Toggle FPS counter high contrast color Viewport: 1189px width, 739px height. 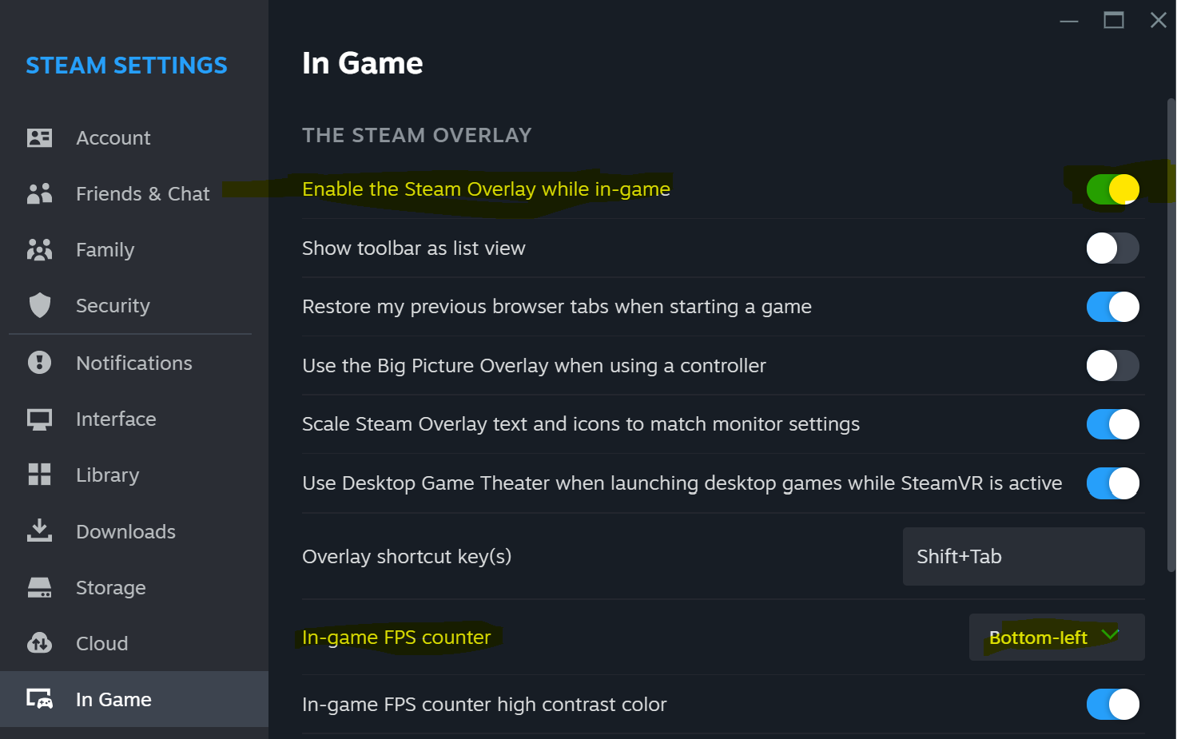[1112, 705]
